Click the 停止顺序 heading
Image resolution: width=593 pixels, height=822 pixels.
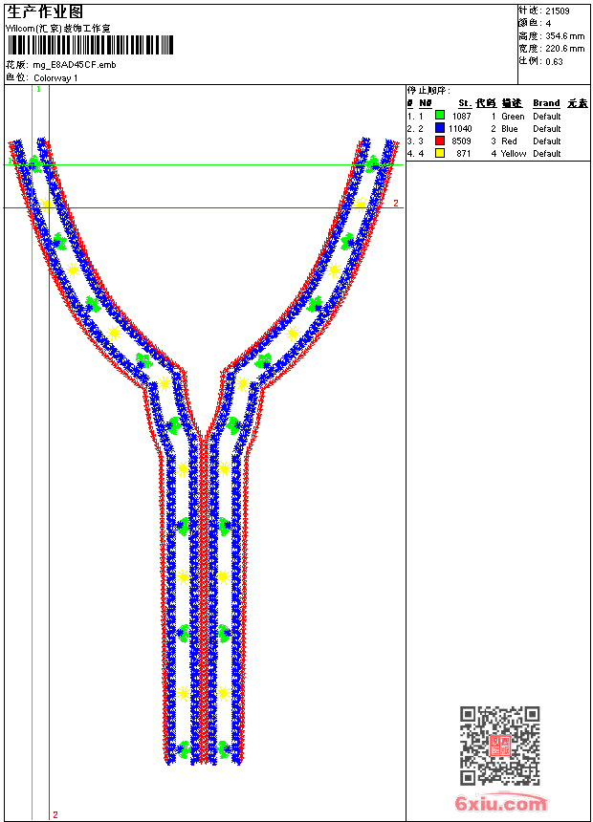[x=428, y=91]
